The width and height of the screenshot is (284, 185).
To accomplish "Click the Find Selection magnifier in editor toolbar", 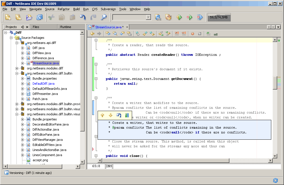I will tap(115, 33).
